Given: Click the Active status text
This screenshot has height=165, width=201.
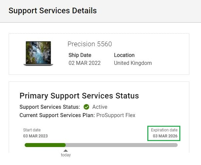Looking at the screenshot, I should tap(100, 107).
